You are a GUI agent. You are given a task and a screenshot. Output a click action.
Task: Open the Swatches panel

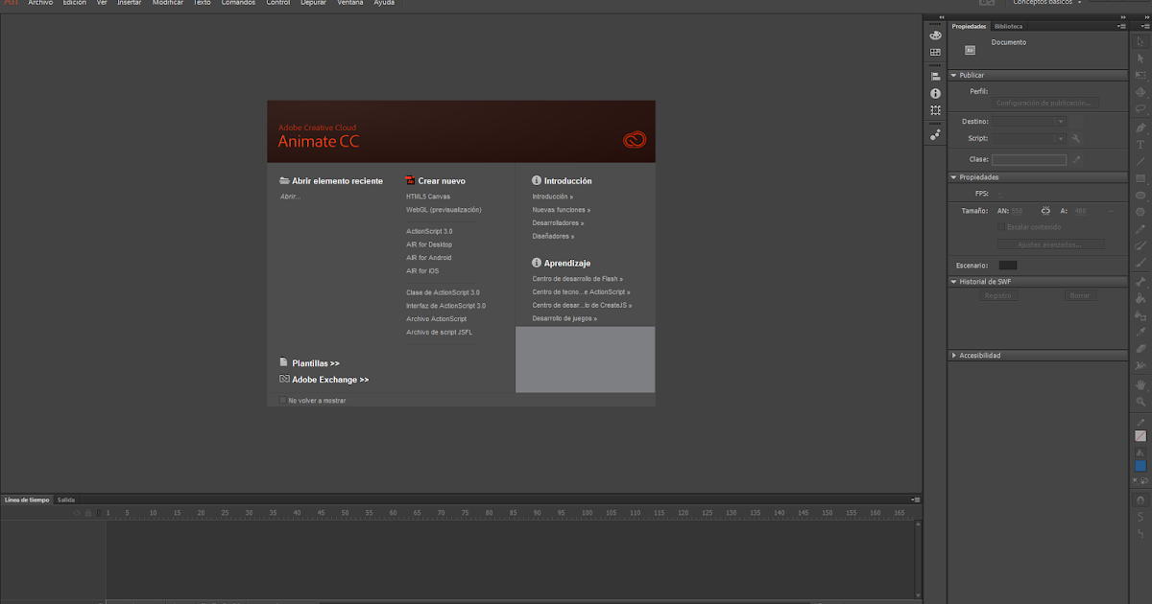pyautogui.click(x=935, y=51)
